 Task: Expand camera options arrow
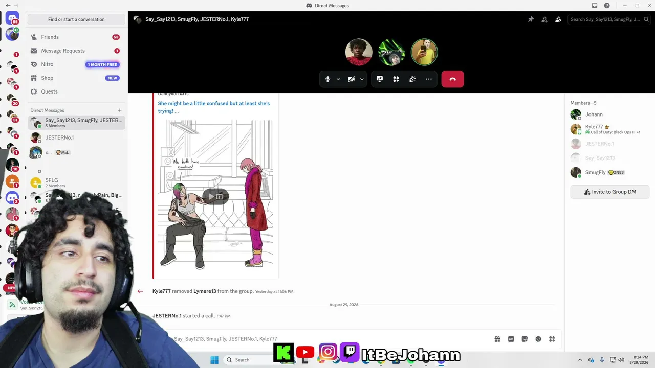point(362,79)
